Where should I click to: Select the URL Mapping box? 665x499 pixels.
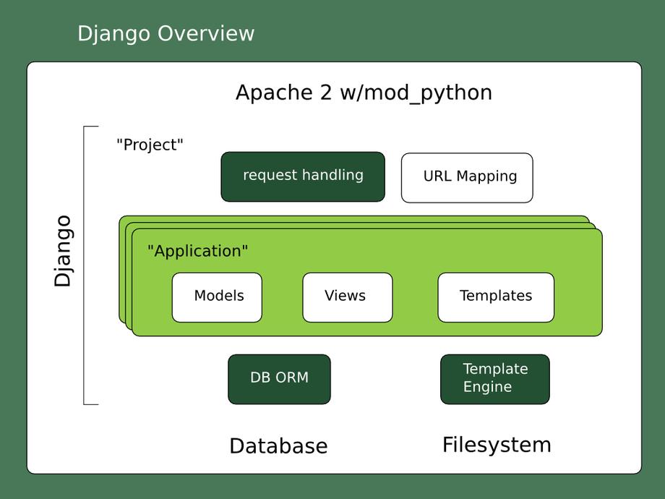coord(467,178)
